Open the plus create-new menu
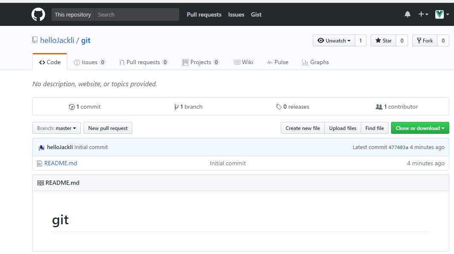Viewport: 454px width, 254px height. coord(423,14)
